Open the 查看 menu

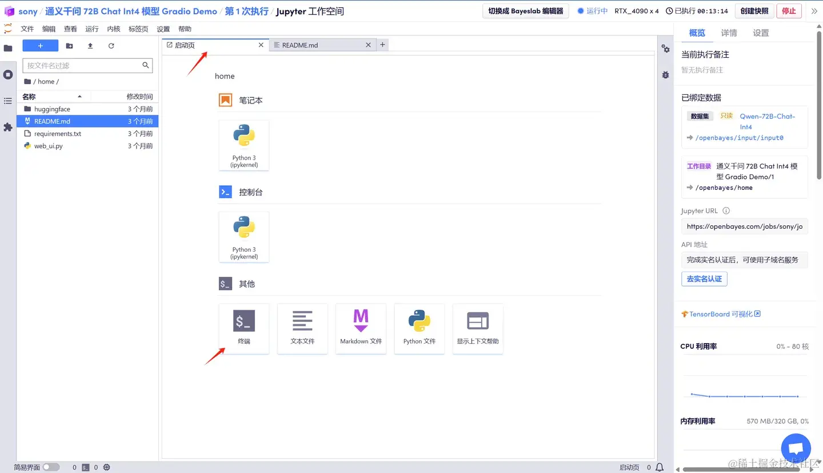pyautogui.click(x=70, y=29)
